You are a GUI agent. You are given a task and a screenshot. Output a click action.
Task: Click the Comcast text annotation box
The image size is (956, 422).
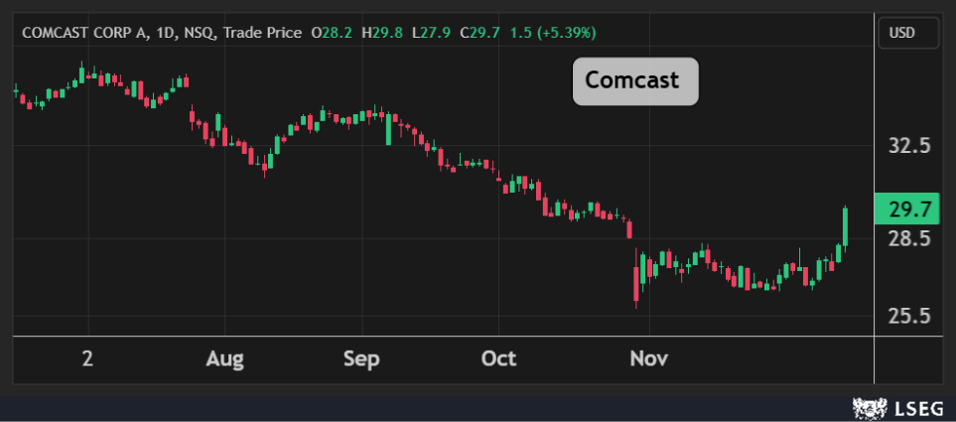coord(635,80)
